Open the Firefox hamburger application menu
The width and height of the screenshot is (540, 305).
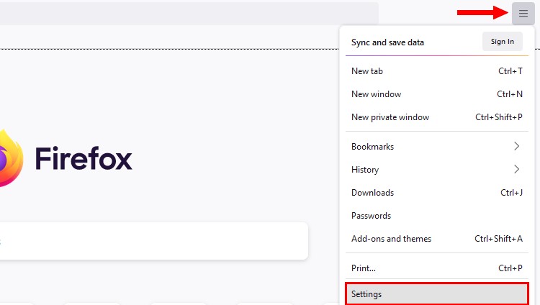click(523, 14)
